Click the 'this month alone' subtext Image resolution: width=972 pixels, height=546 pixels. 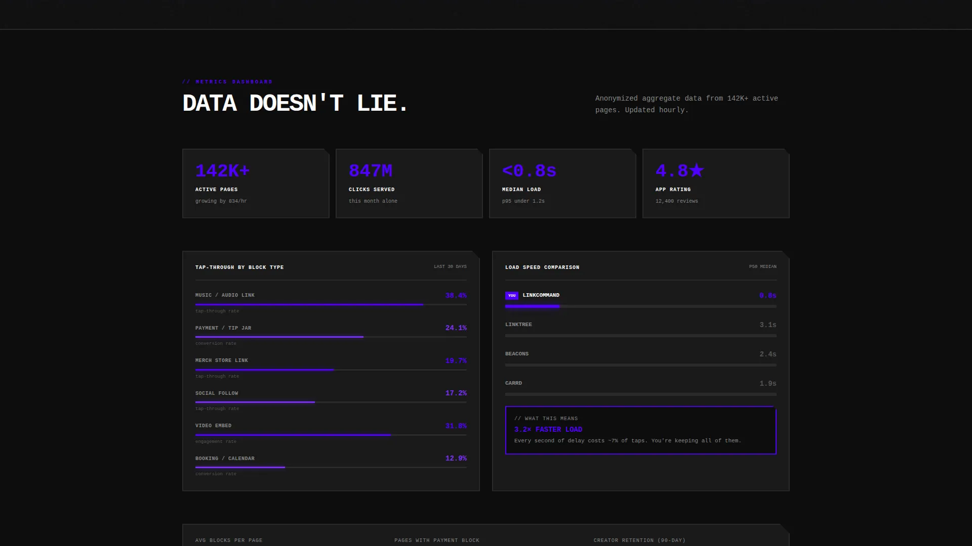[373, 201]
